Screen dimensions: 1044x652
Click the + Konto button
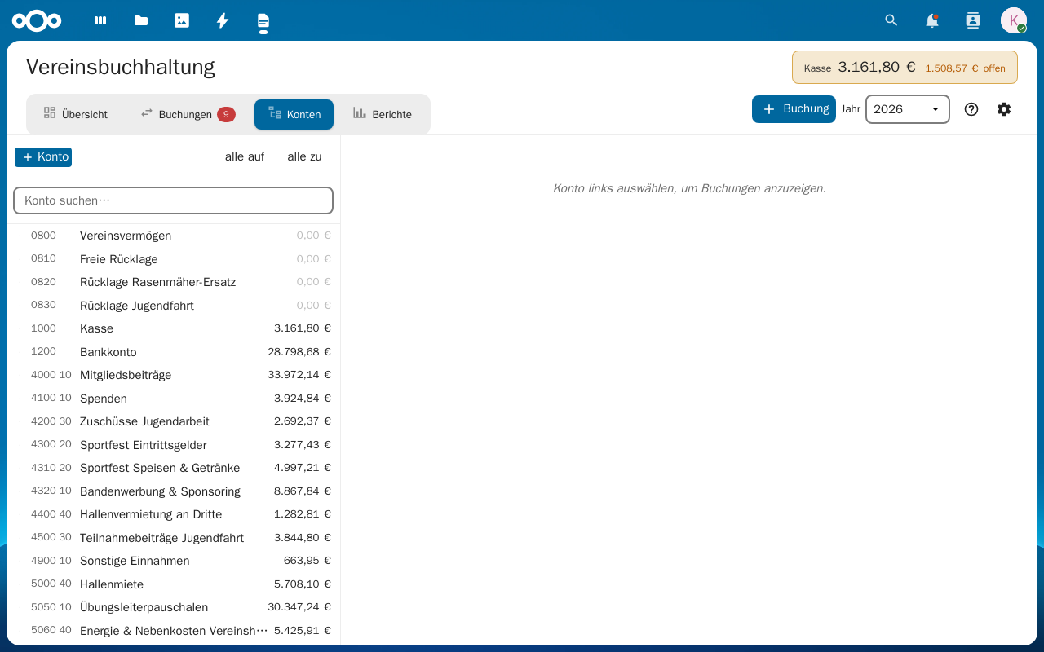[43, 157]
